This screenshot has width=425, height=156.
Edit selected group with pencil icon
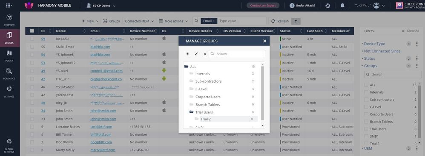(x=196, y=54)
